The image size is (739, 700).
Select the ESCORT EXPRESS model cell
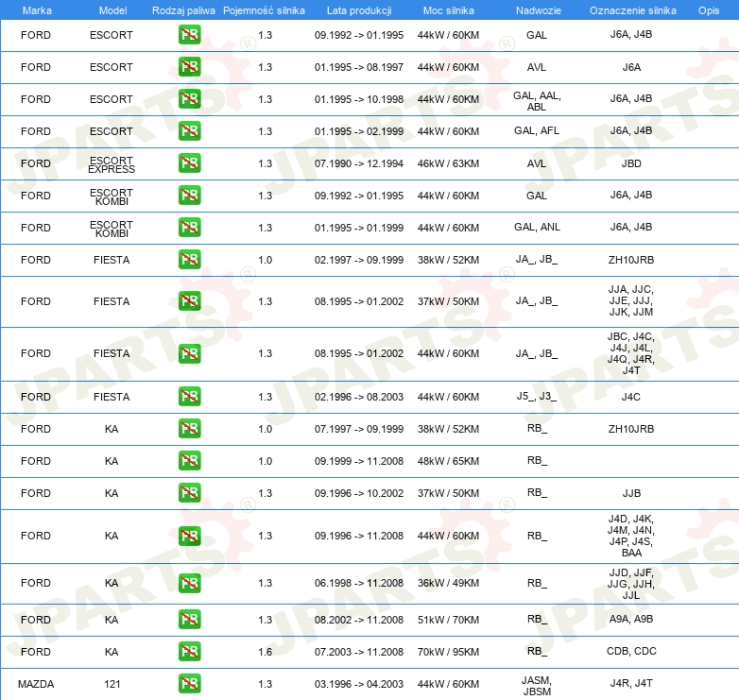[x=112, y=165]
